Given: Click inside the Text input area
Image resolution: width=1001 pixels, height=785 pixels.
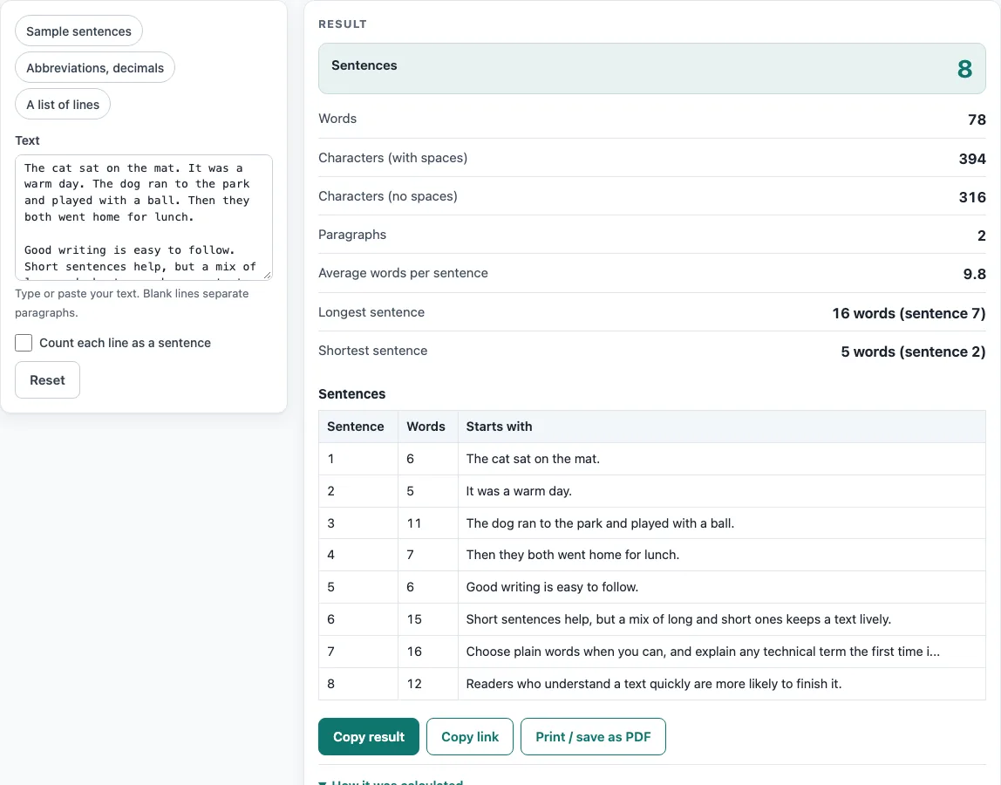Looking at the screenshot, I should tap(144, 217).
